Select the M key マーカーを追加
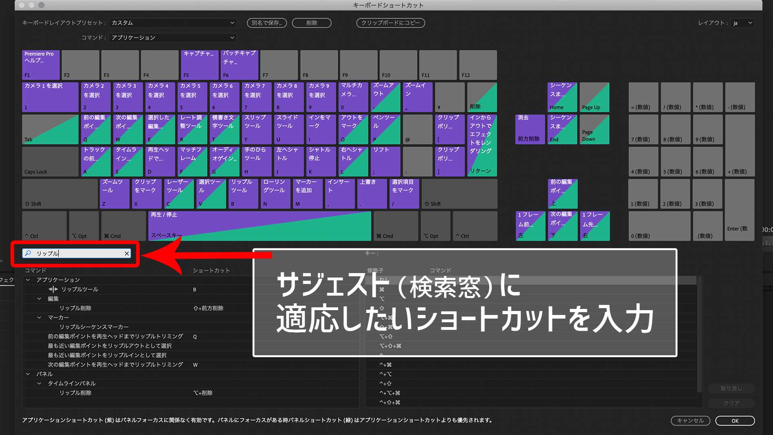This screenshot has height=435, width=773. tap(308, 194)
